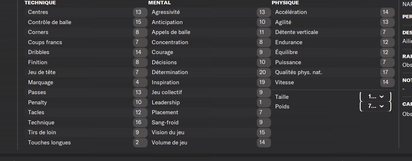Click the Vision du jeu value 15

coord(264,132)
